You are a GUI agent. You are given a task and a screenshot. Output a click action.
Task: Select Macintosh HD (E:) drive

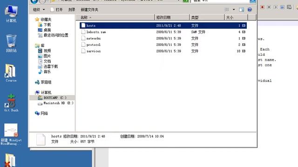(55, 103)
